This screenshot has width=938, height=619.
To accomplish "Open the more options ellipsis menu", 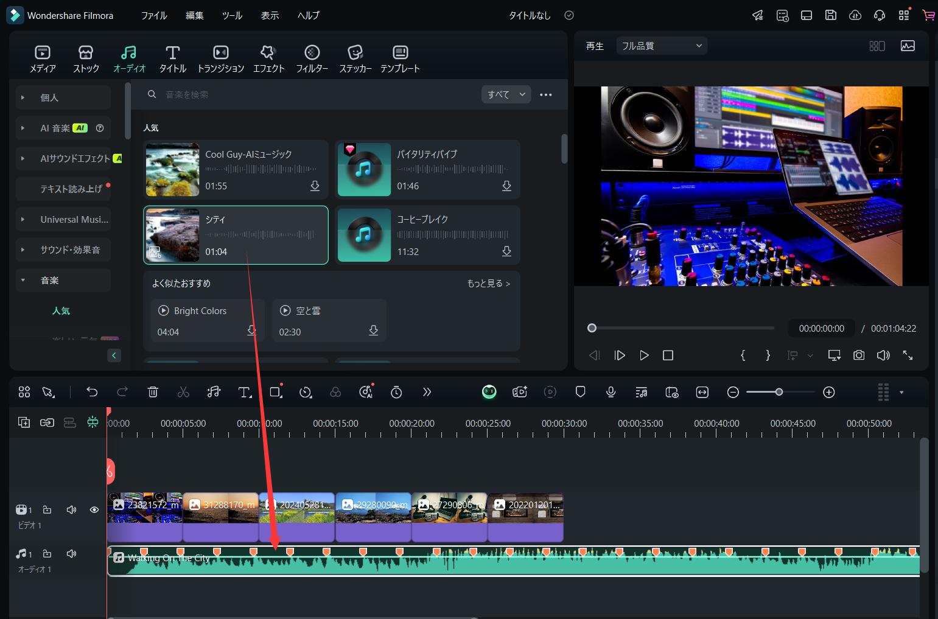I will click(546, 94).
